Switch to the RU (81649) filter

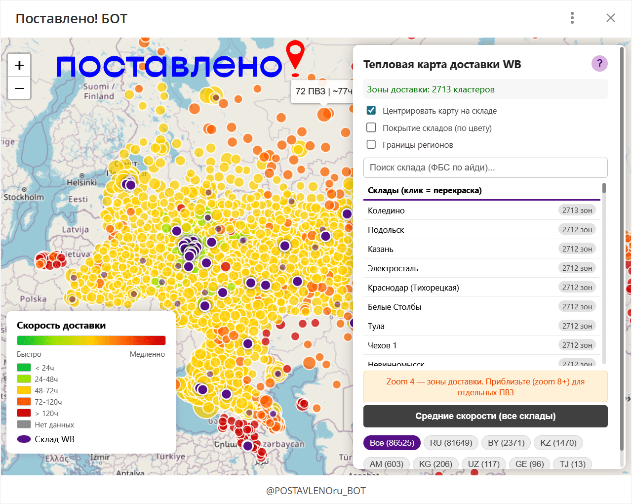(x=451, y=443)
